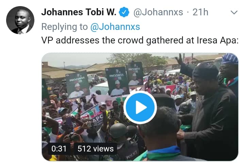This screenshot has height=163, width=245.
Task: Open the 21h timestamp link
Action: pyautogui.click(x=200, y=12)
